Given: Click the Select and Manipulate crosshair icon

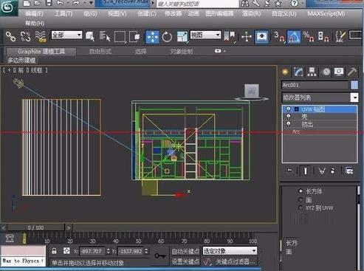Looking at the screenshot, I should [x=247, y=37].
